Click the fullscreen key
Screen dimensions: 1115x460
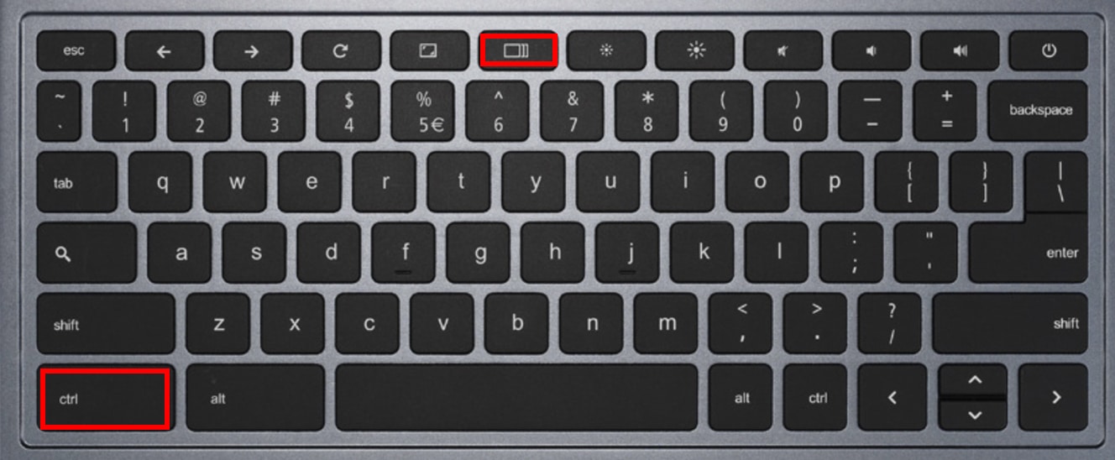coord(428,51)
